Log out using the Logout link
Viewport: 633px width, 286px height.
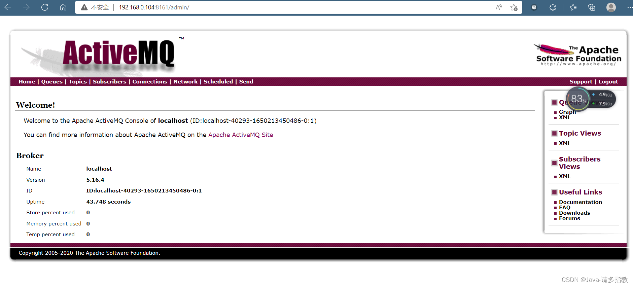pos(608,82)
